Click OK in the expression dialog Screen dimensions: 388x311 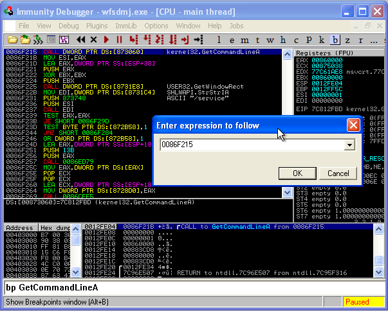coord(297,173)
